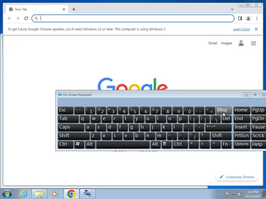Click the 5 key on keyboard

pyautogui.click(x=134, y=111)
